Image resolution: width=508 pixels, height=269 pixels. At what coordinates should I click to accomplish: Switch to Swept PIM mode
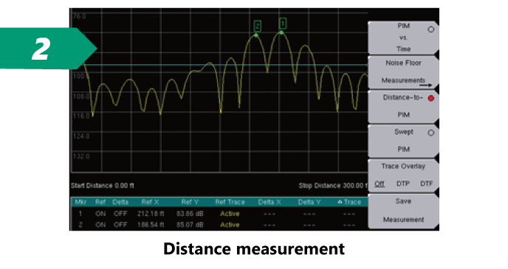point(403,141)
